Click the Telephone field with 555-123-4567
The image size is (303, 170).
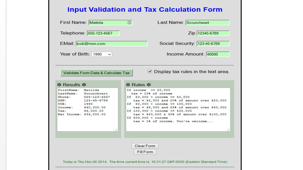(104, 33)
